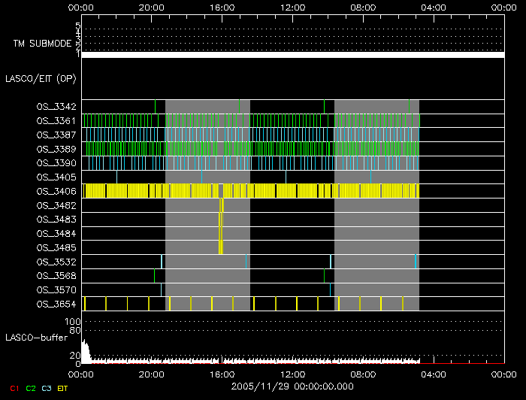The width and height of the screenshot is (526, 400).
Task: Click the OS_3654 row label
Action: (x=56, y=304)
